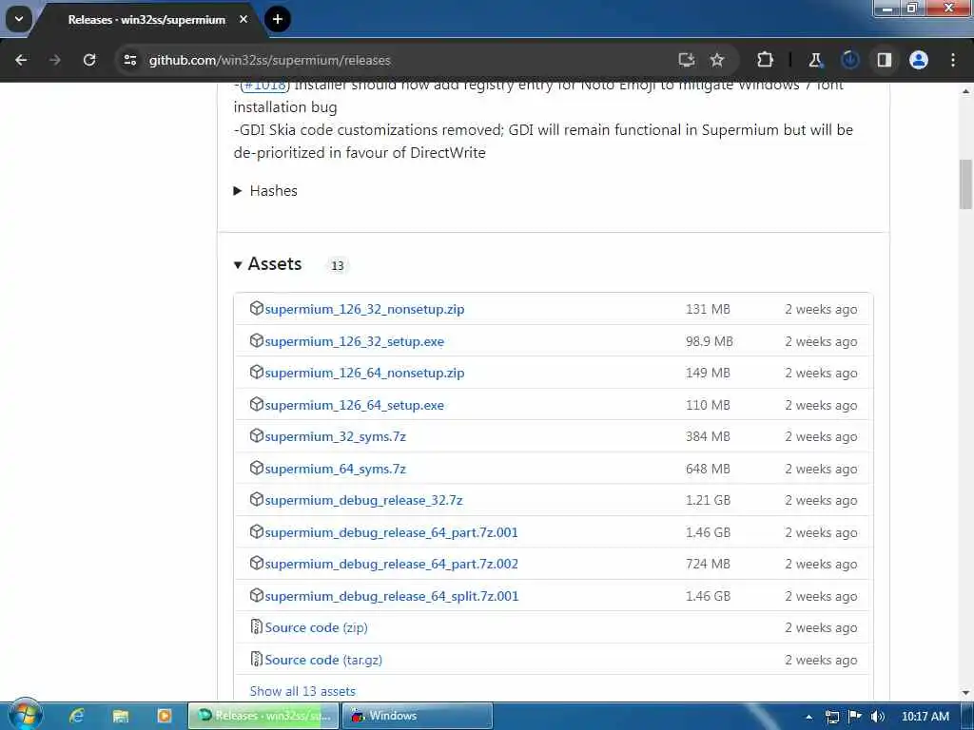Click the forward navigation arrow
This screenshot has height=730, width=974.
[x=54, y=60]
